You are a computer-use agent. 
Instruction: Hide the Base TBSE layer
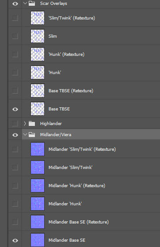15,109
